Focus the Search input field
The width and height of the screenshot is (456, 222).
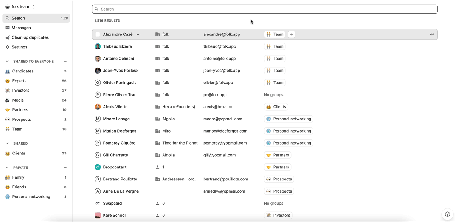pos(265,9)
